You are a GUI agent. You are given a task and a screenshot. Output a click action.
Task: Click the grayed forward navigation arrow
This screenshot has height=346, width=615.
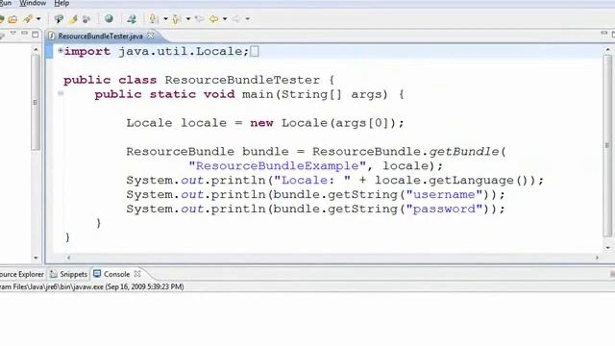pyautogui.click(x=236, y=19)
